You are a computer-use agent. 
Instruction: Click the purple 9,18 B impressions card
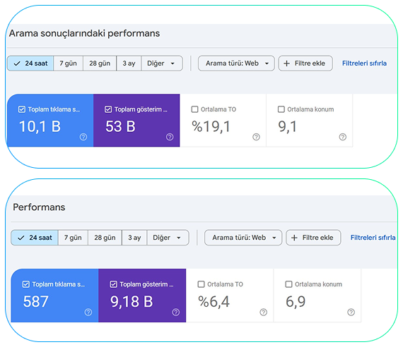tap(142, 296)
